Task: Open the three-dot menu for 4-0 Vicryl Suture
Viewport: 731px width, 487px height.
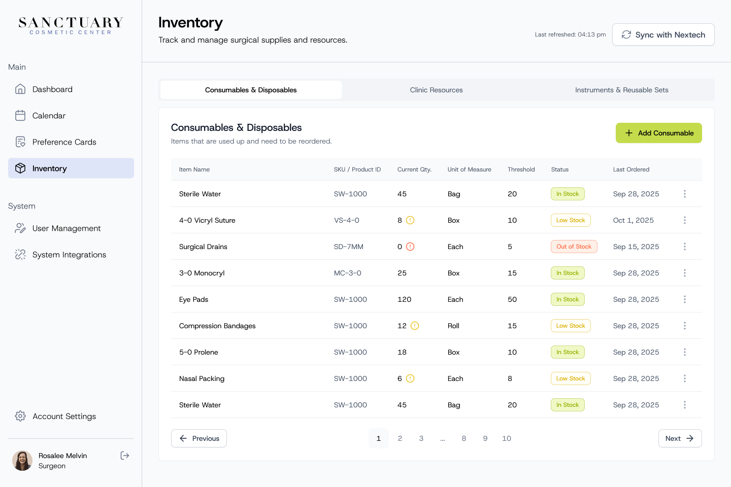Action: 685,220
